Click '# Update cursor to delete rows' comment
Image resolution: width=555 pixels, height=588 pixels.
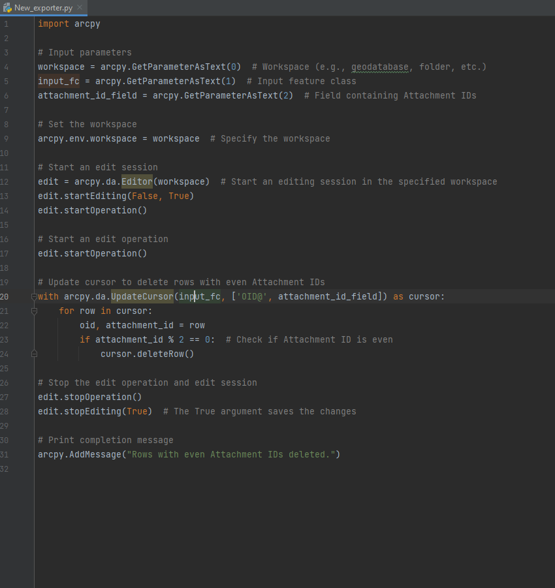(182, 283)
